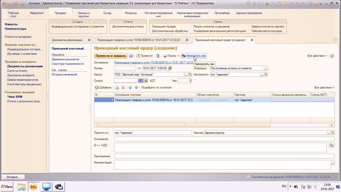Open Помощник продаж from the Сервис panel
This screenshot has width=341, height=192.
pos(164,27)
